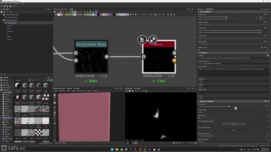Click the Library search field

tap(22, 80)
